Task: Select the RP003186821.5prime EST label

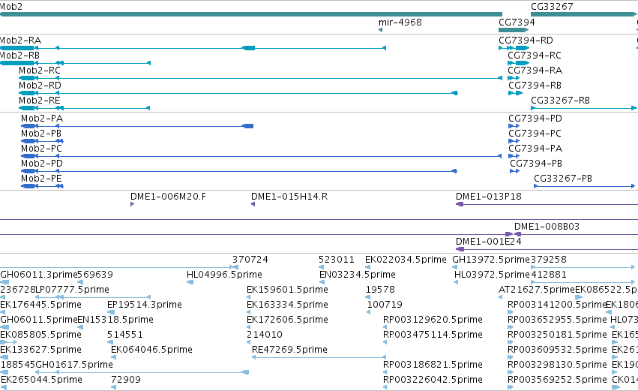Action: [x=433, y=365]
